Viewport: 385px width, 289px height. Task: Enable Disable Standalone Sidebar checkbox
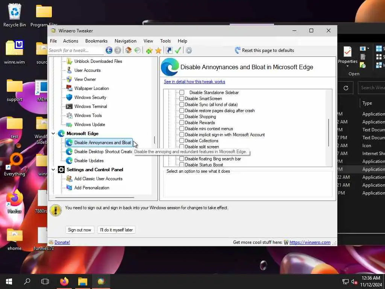[x=182, y=93]
